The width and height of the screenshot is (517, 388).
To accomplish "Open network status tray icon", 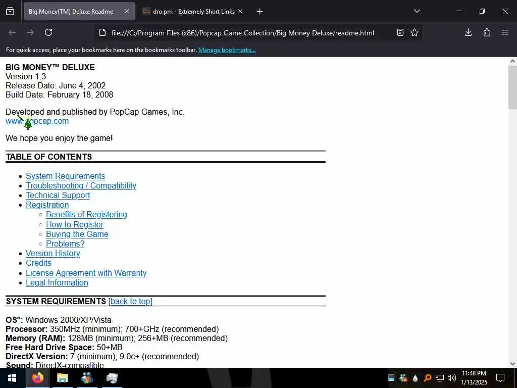I will click(x=440, y=378).
